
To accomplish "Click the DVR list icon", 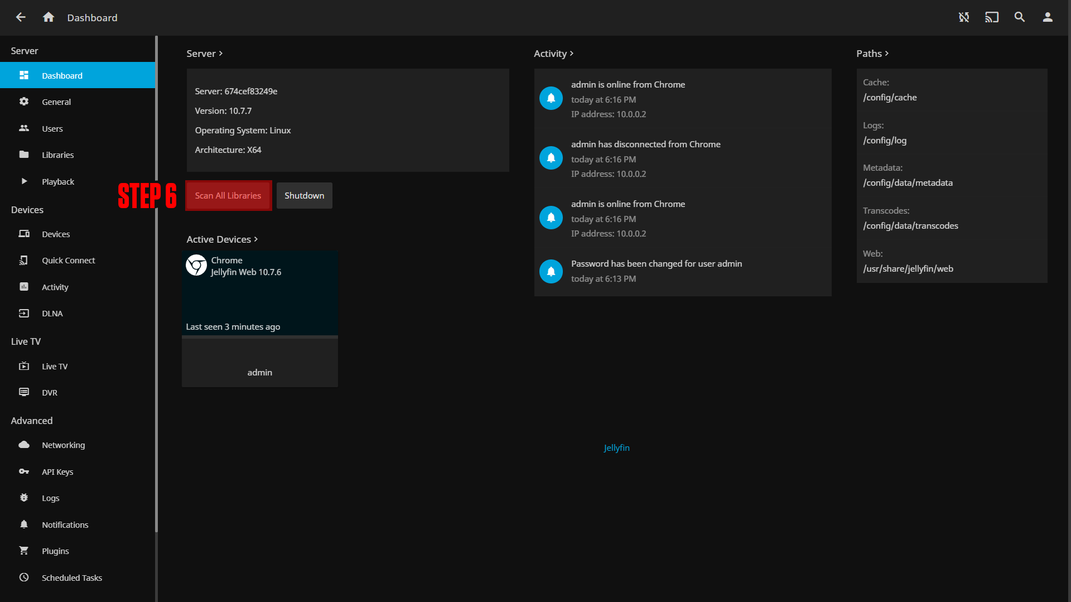I will tap(24, 392).
